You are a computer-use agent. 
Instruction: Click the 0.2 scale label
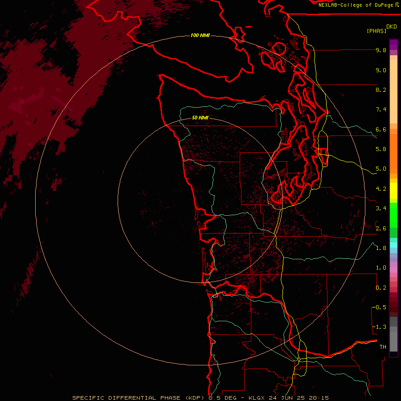click(381, 288)
